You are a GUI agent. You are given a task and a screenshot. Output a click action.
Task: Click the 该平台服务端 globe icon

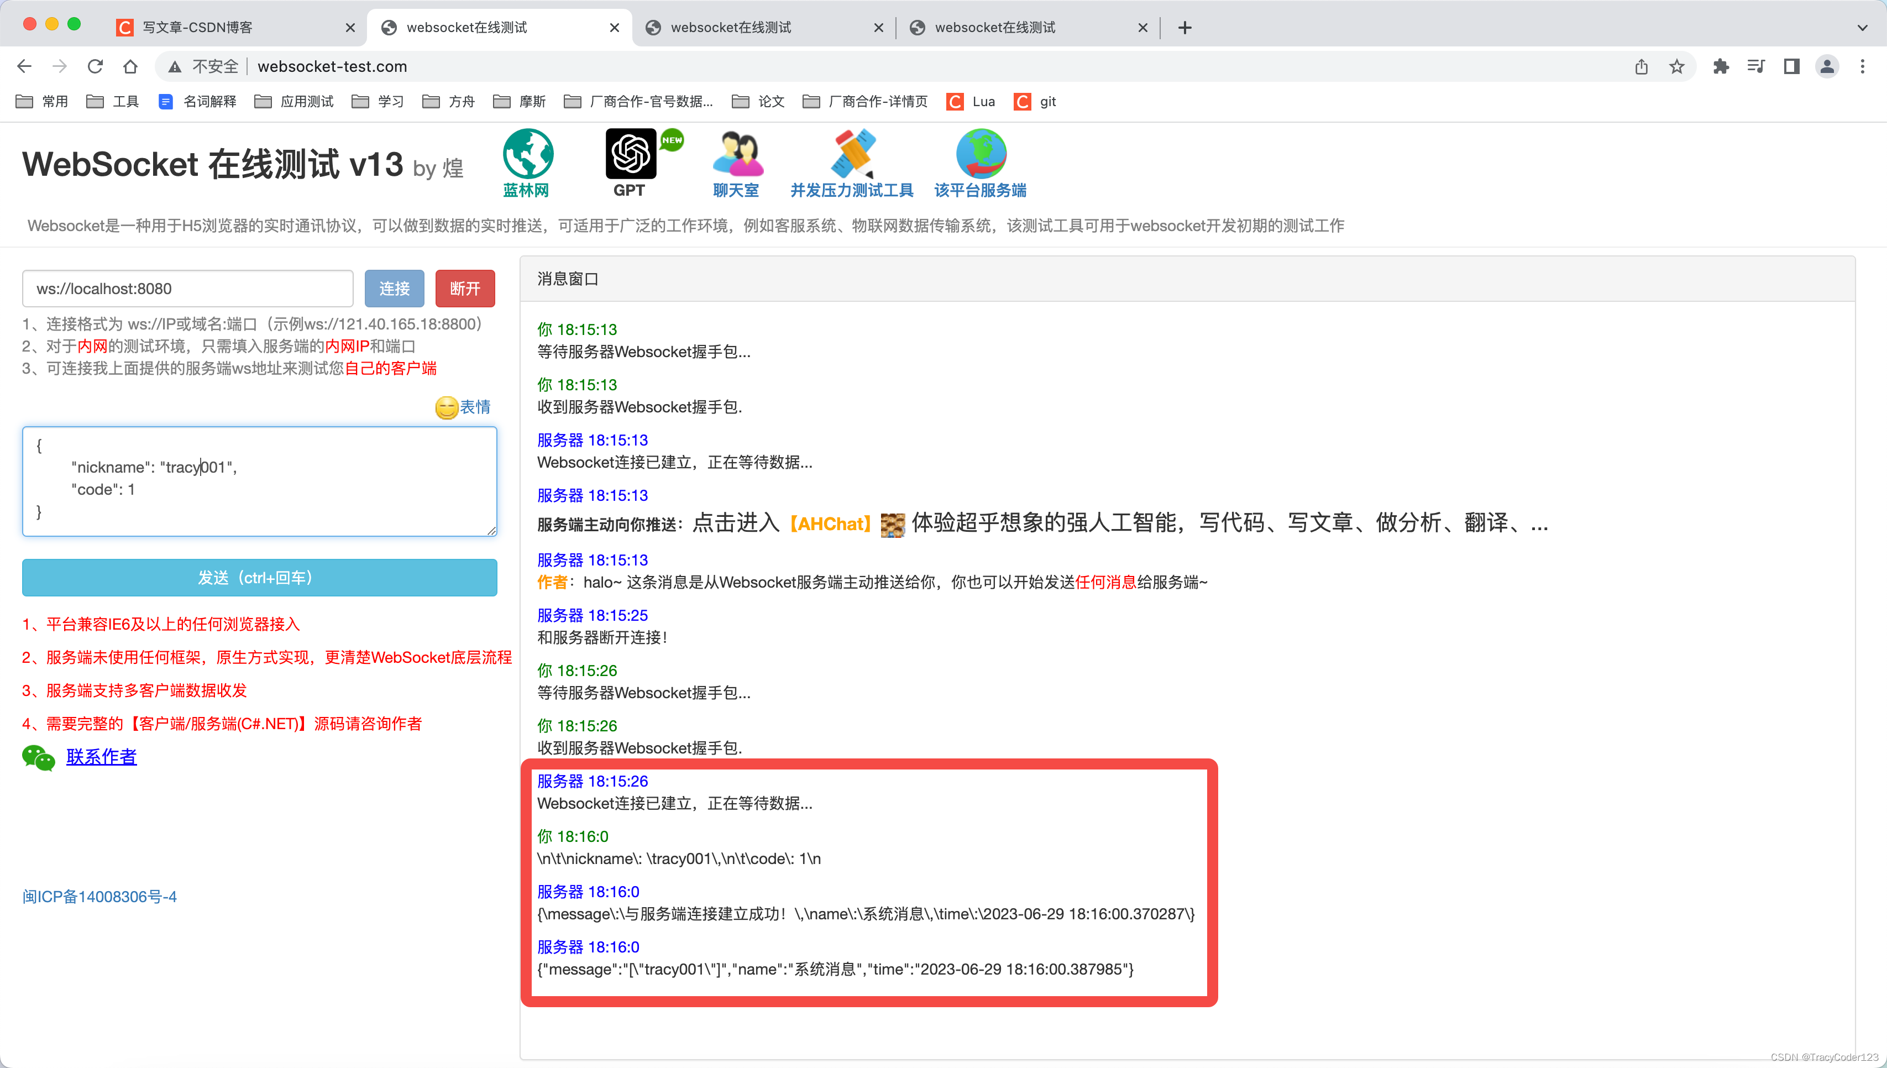979,154
